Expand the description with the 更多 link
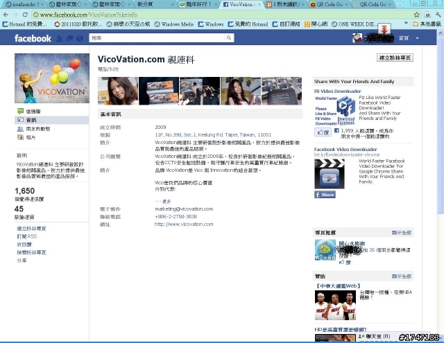The height and width of the screenshot is (343, 444). tap(166, 202)
